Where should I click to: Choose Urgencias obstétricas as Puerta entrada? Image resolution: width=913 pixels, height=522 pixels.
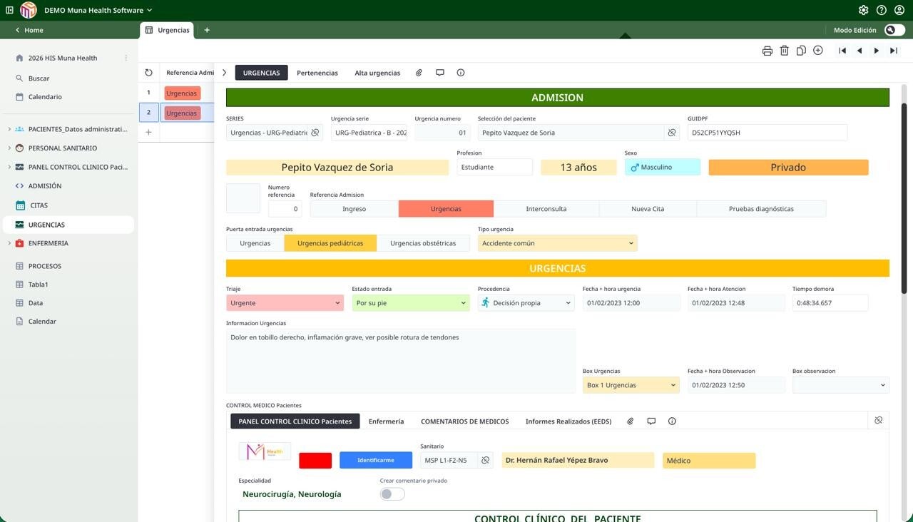(423, 243)
